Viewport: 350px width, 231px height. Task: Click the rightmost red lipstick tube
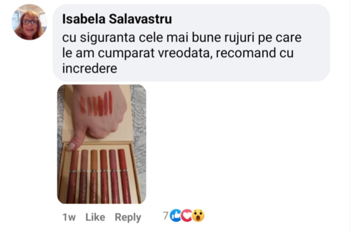[x=124, y=176]
